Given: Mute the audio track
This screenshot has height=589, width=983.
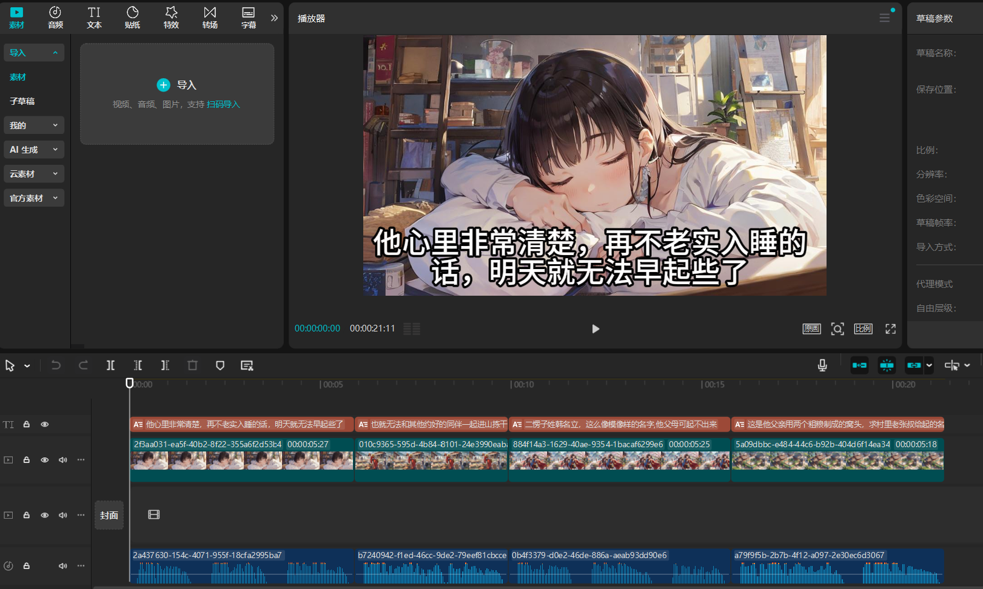Looking at the screenshot, I should click(x=63, y=565).
